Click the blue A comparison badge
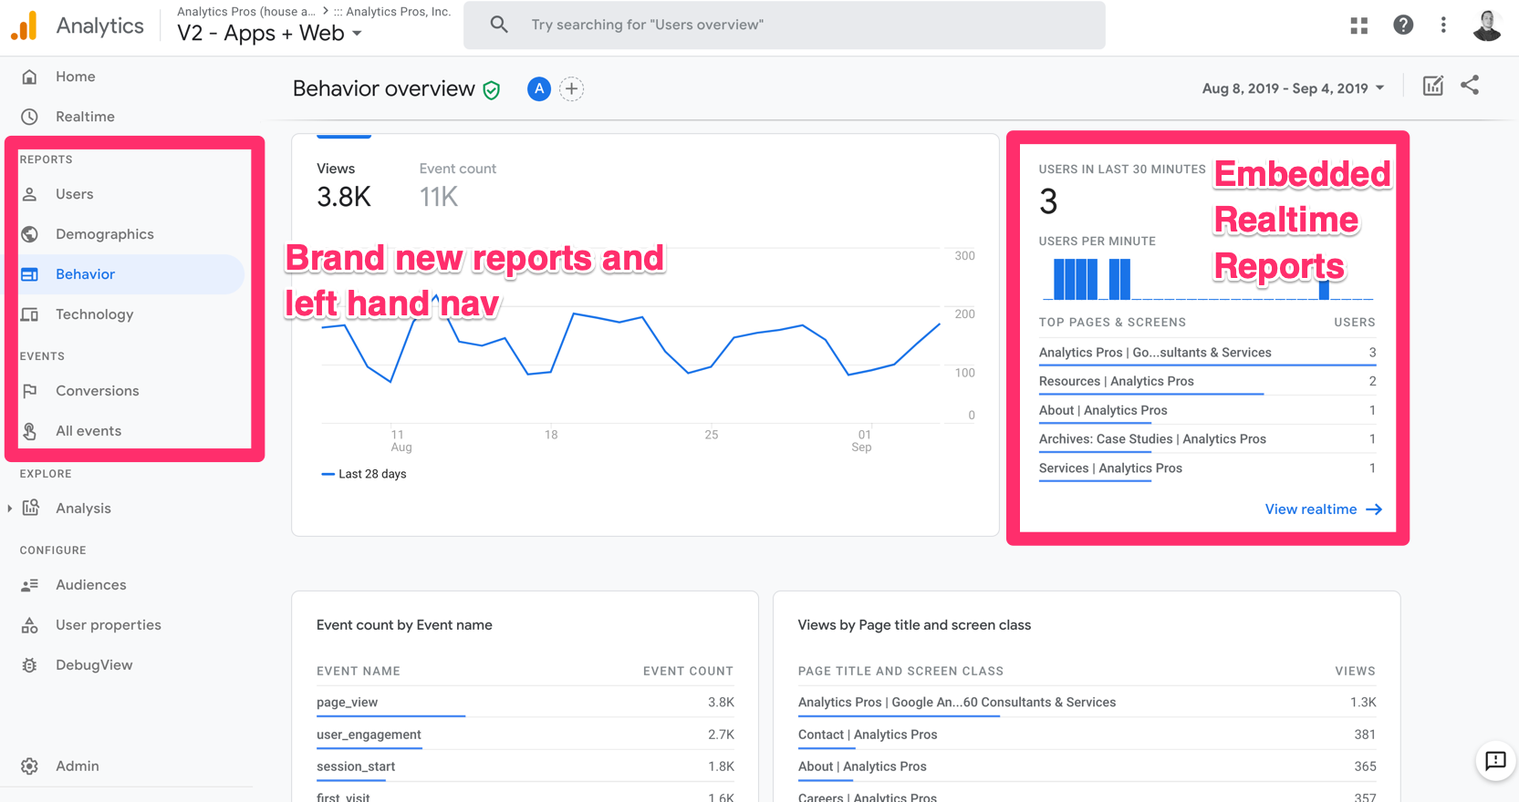 click(x=539, y=88)
